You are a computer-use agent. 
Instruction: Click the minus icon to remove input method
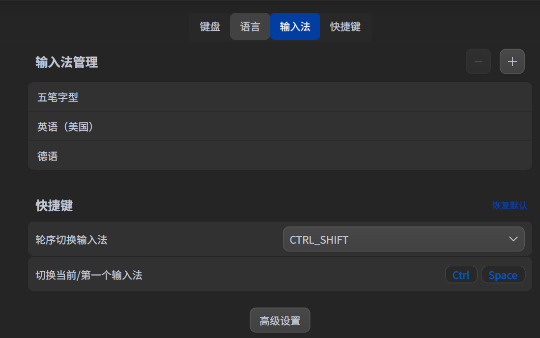click(478, 62)
